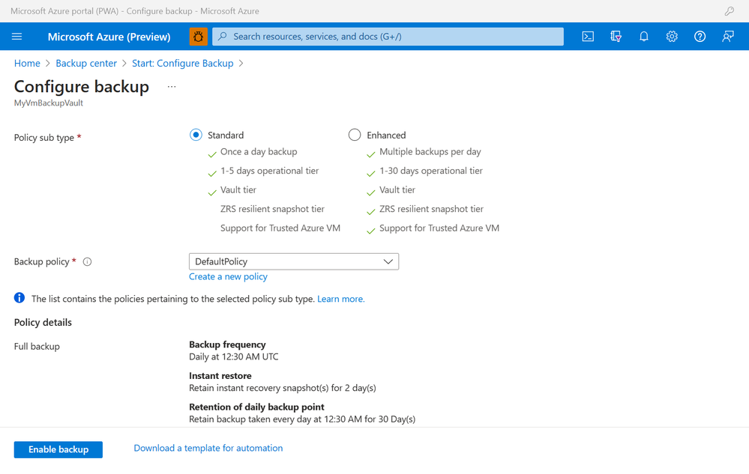Click Download a template for automation
Image resolution: width=749 pixels, height=474 pixels.
coord(208,448)
